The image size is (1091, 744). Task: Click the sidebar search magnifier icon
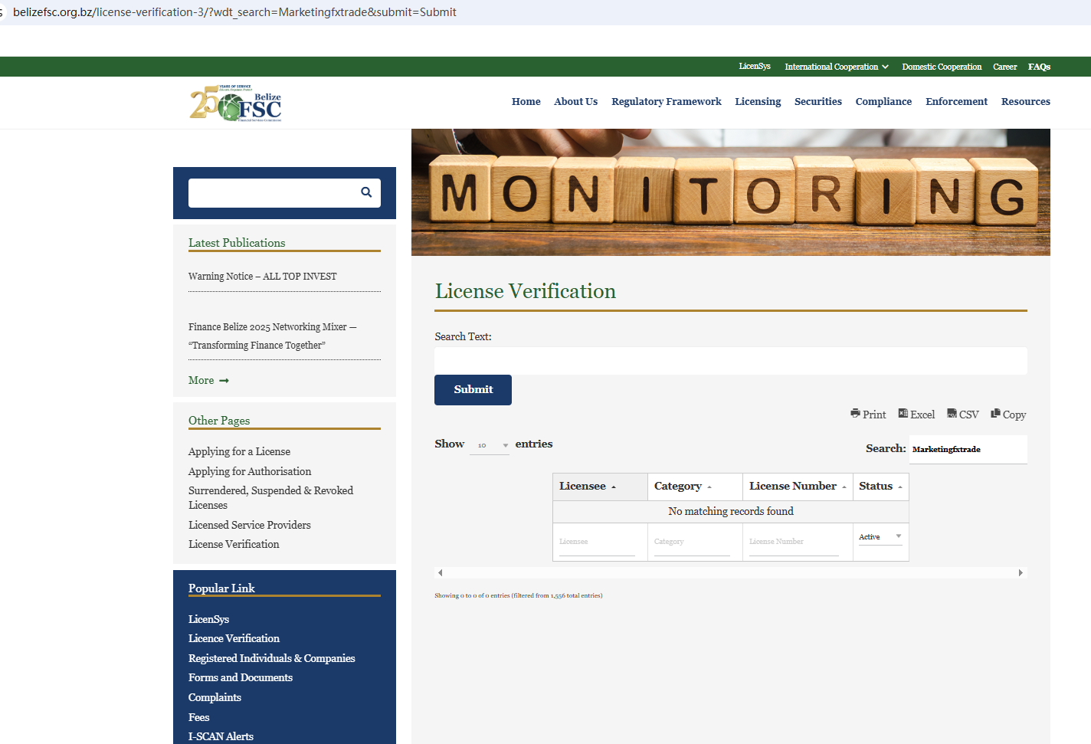pos(366,192)
